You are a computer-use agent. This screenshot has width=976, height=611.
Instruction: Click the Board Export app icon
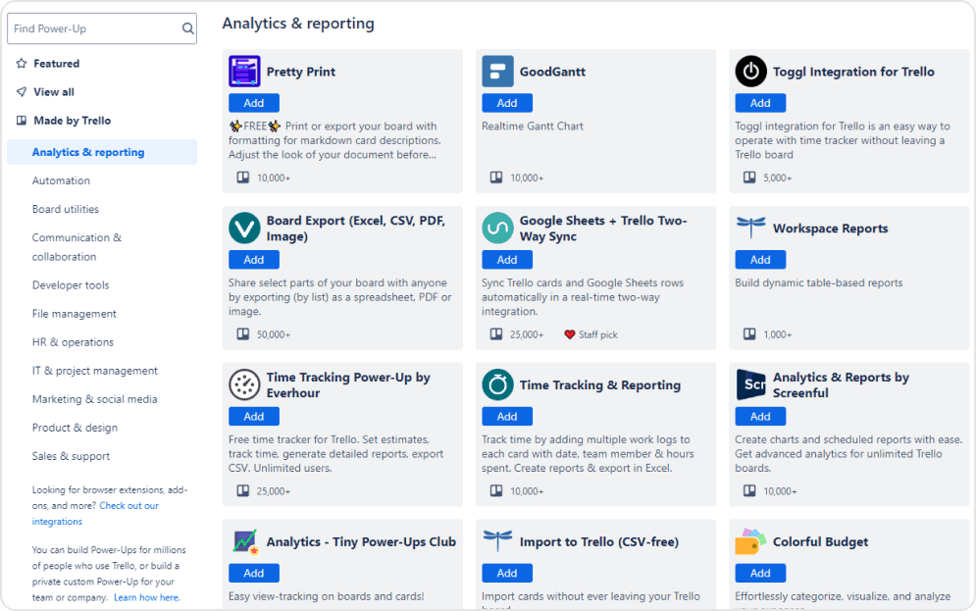tap(244, 229)
